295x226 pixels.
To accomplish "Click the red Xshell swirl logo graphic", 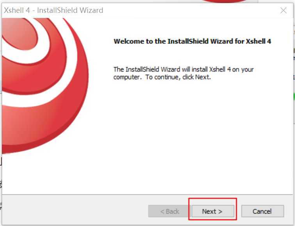I will [45, 85].
